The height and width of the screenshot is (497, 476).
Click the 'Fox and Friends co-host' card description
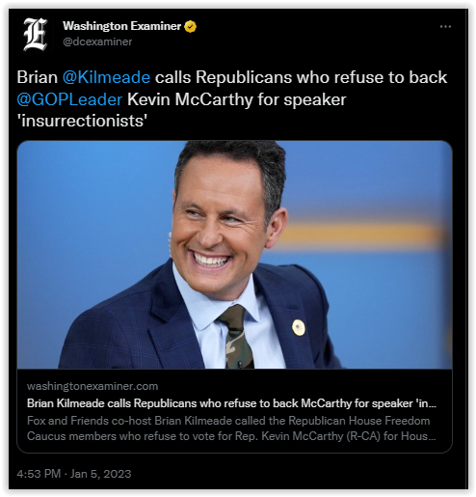(228, 421)
